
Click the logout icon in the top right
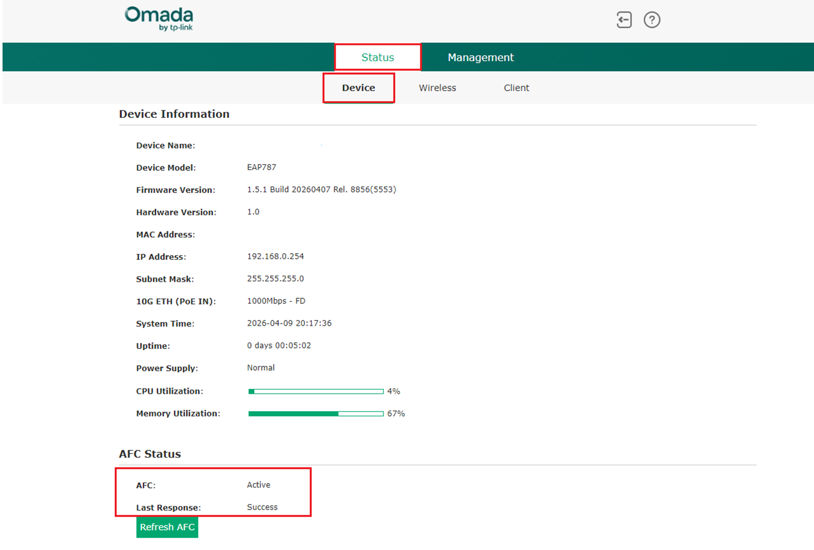tap(624, 20)
